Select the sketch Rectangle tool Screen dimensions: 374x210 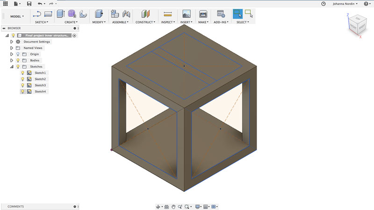tap(48, 14)
